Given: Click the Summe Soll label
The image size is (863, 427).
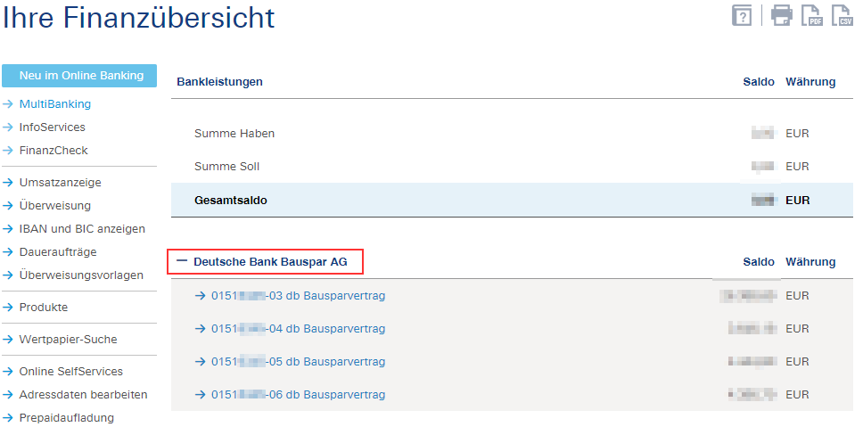Looking at the screenshot, I should (x=226, y=166).
